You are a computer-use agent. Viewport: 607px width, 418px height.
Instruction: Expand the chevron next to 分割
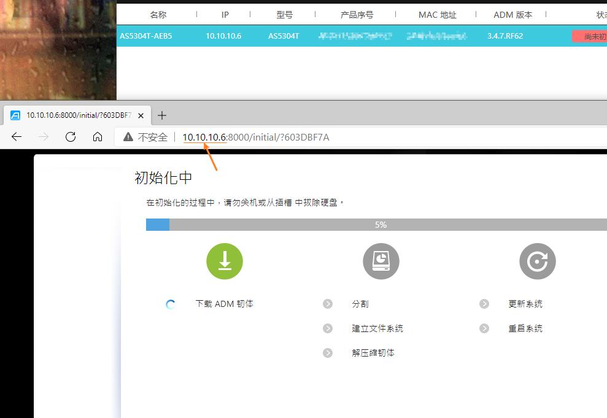(x=327, y=303)
